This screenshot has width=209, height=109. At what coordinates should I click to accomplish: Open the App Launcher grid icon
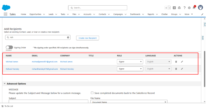5,14
